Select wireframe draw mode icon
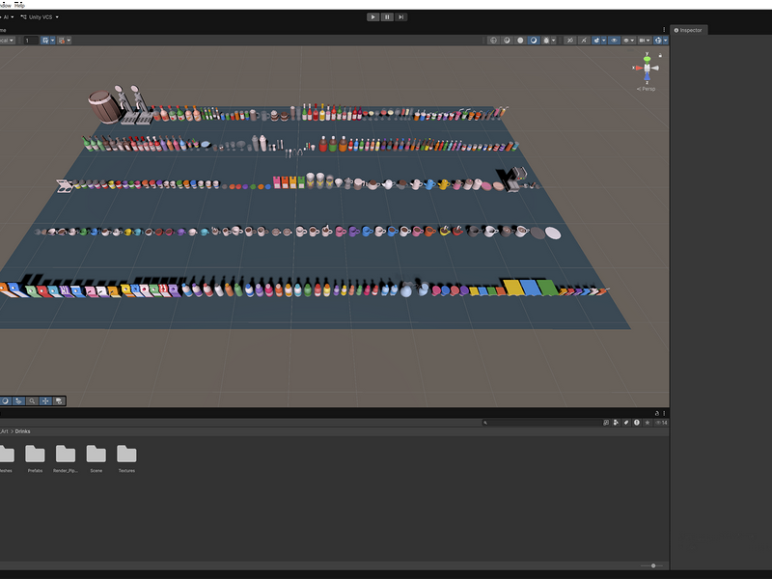Screen dimensions: 772x579 493,41
